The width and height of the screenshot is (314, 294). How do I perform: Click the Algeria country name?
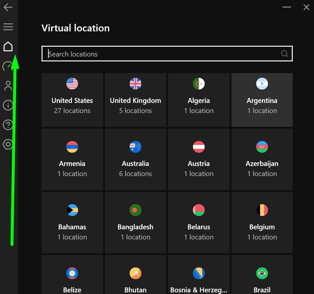[x=199, y=101]
